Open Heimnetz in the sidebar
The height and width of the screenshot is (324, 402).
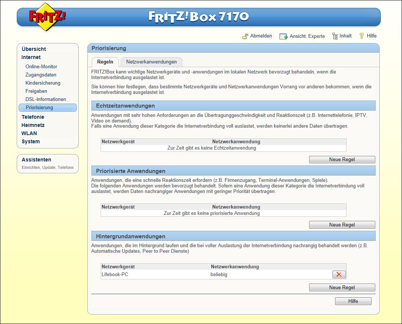tap(33, 125)
